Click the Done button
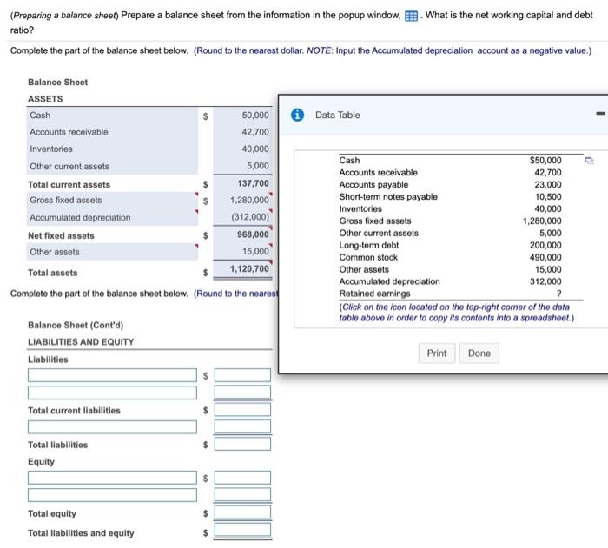608x548 pixels. pyautogui.click(x=479, y=353)
